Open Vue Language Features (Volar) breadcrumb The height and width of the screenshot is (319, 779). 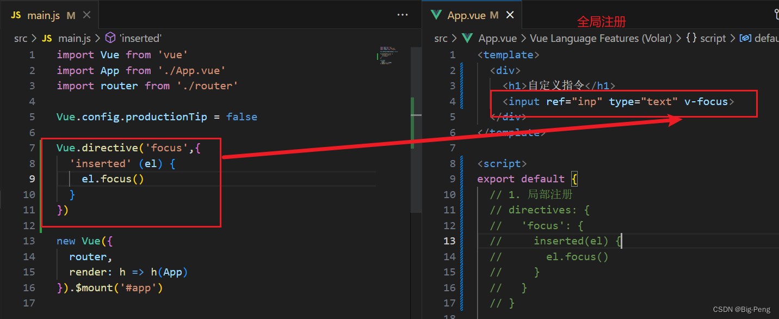[x=601, y=38]
